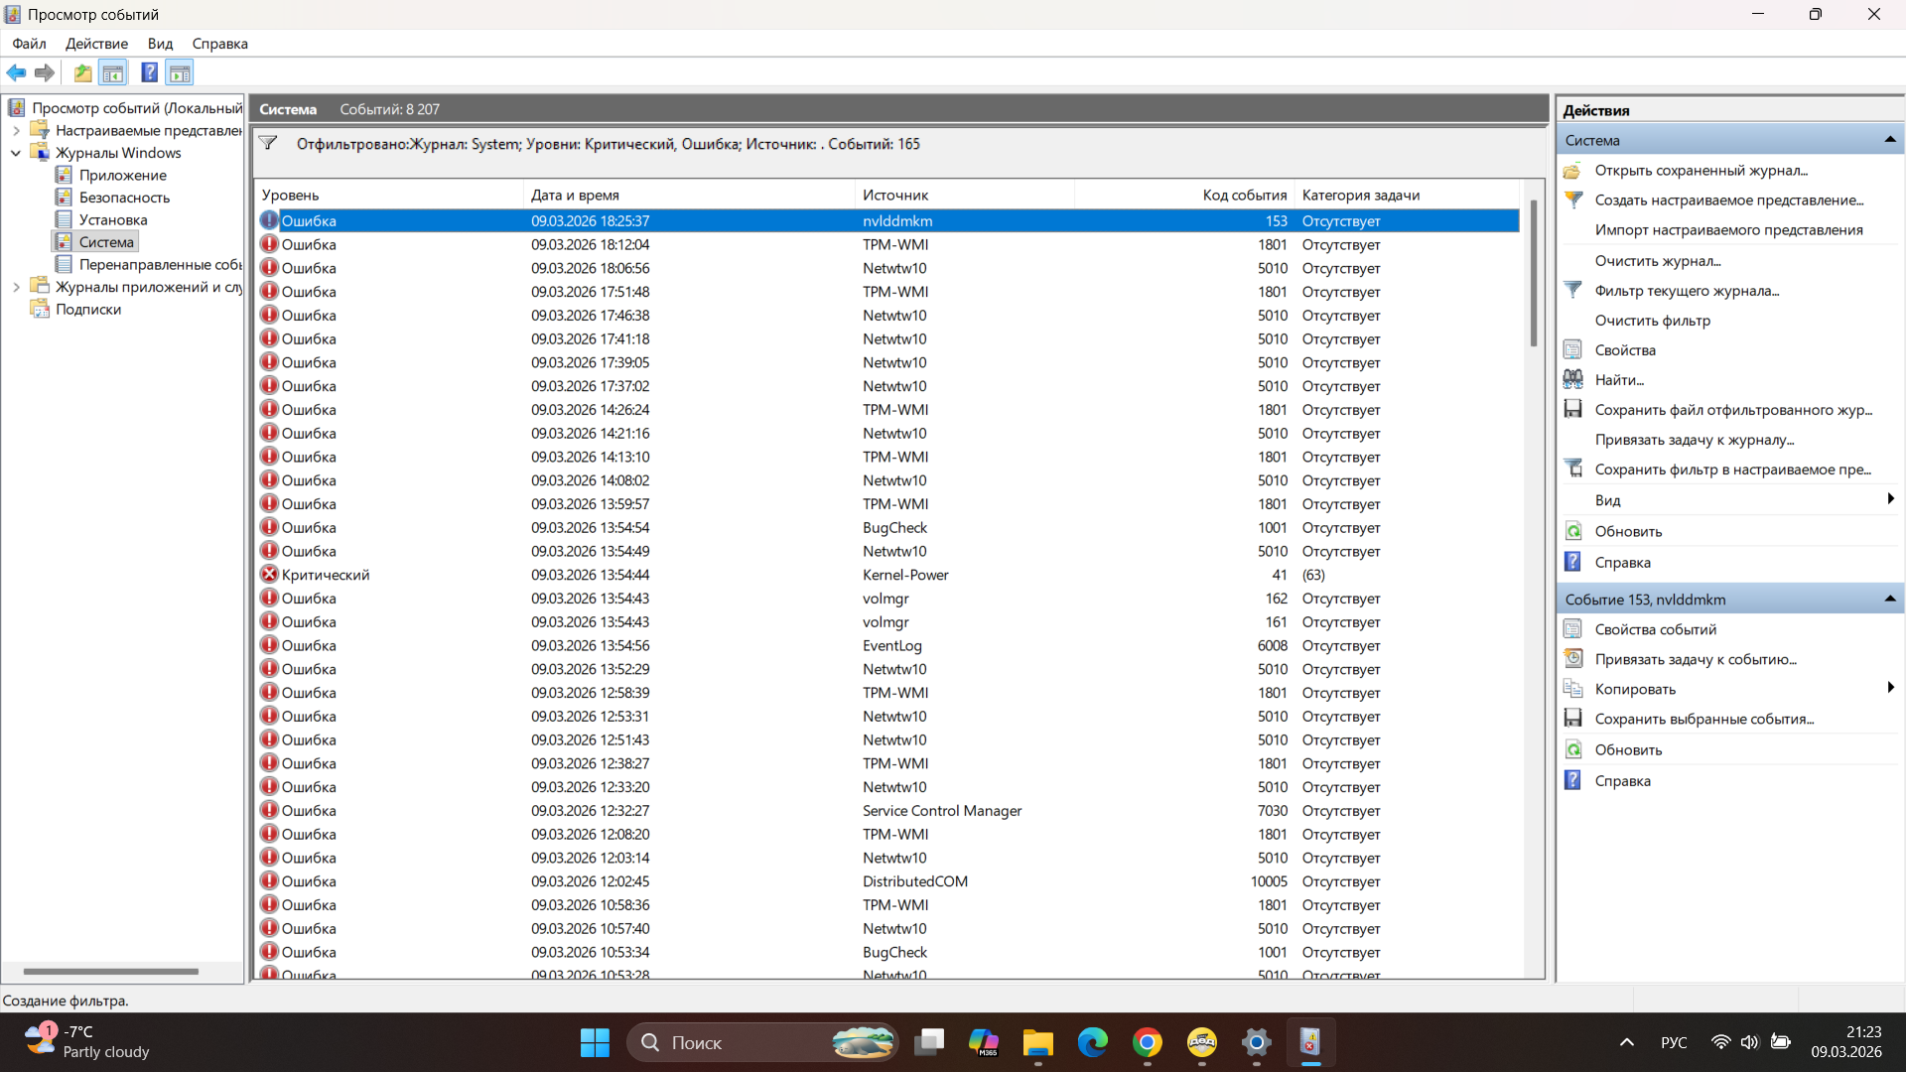Click the blue Help toolbar icon
This screenshot has width=1906, height=1072.
149,72
